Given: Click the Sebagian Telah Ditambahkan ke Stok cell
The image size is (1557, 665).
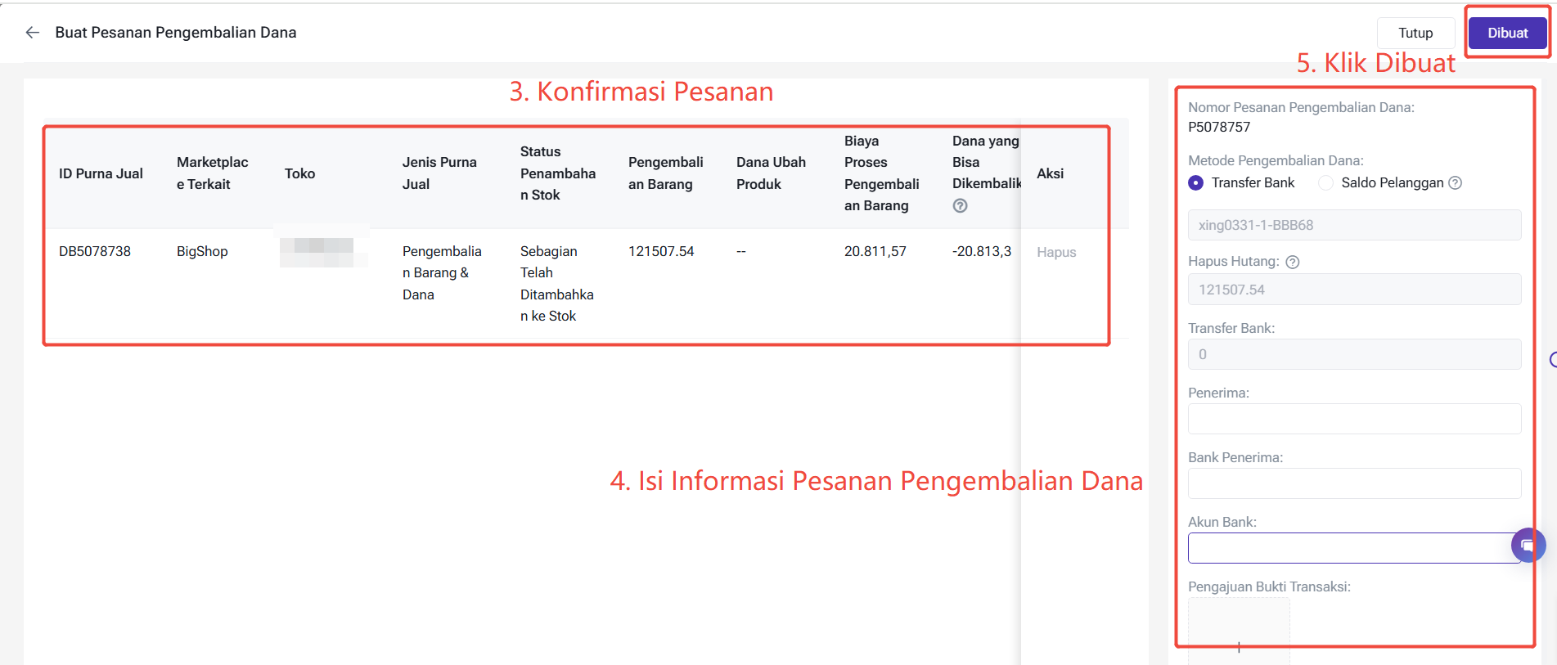Looking at the screenshot, I should [x=557, y=284].
